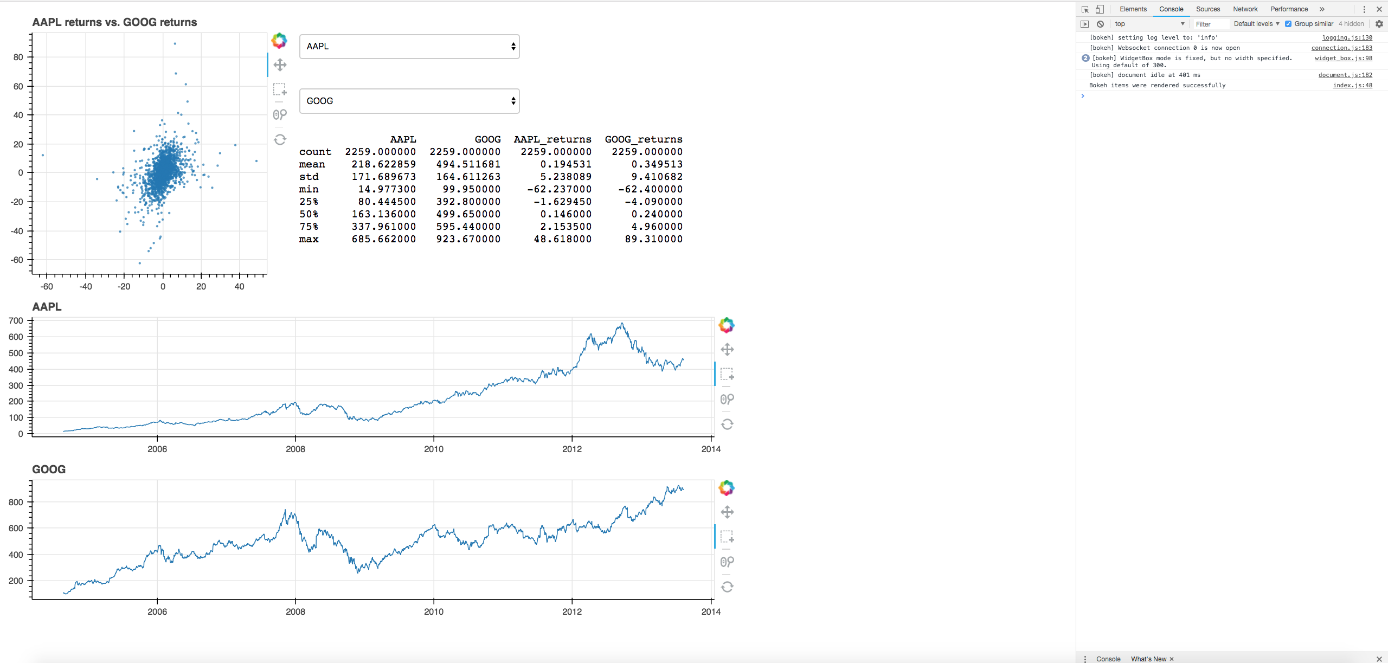Click '4 hidden' messages indicator
This screenshot has width=1388, height=663.
point(1351,24)
